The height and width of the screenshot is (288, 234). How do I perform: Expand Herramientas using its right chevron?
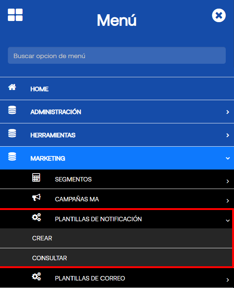(x=228, y=135)
